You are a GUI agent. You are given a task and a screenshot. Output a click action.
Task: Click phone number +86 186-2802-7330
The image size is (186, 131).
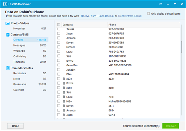point(120,65)
